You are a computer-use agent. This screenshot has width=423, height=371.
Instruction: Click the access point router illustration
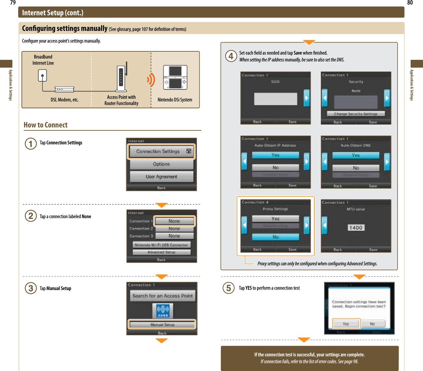coord(122,77)
